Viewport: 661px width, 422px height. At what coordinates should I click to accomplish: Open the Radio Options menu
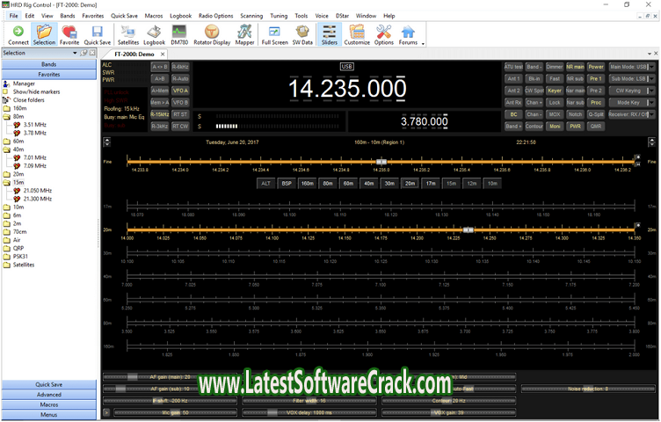[x=215, y=16]
